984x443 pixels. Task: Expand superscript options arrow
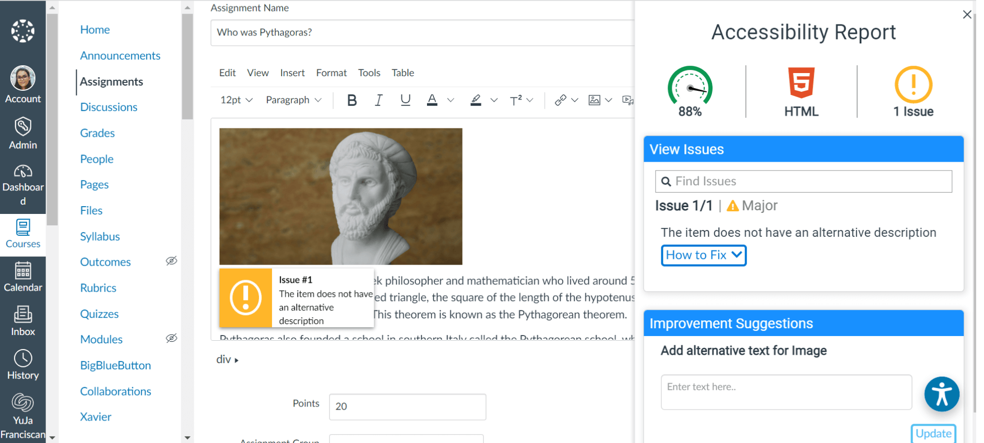(530, 100)
